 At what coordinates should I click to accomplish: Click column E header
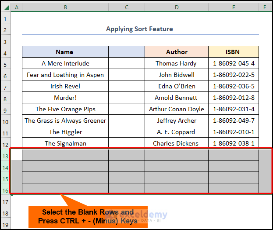click(234, 7)
